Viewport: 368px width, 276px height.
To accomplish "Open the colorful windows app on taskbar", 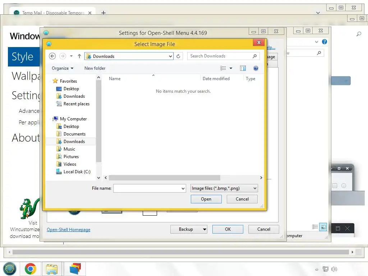I will pyautogui.click(x=75, y=269).
